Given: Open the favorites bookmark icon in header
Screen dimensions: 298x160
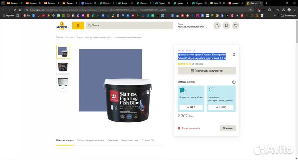Looking at the screenshot, I should tap(226, 26).
